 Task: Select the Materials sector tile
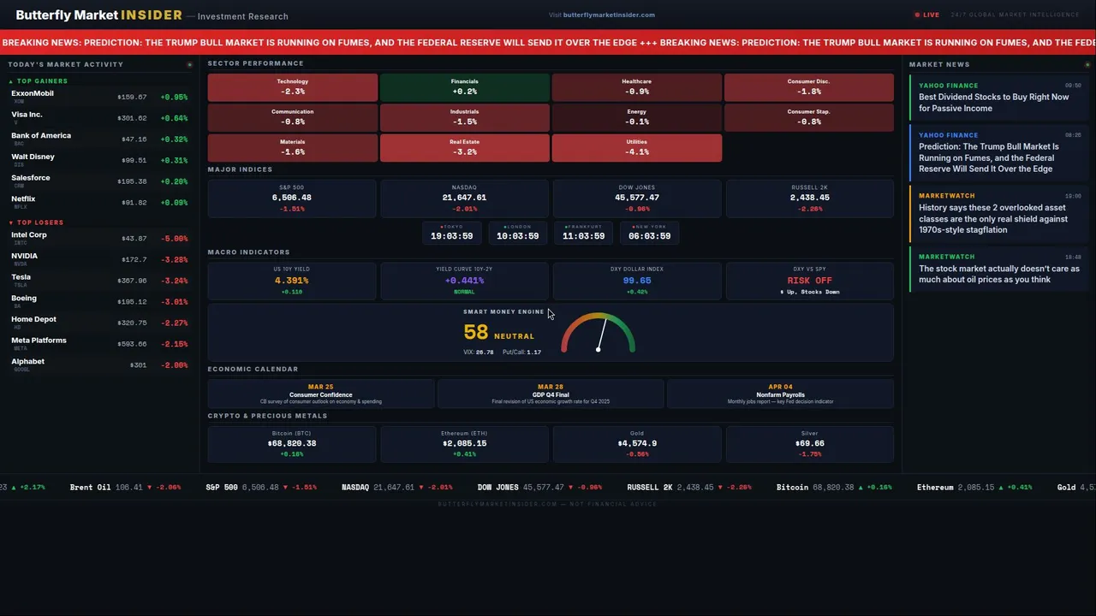pos(293,147)
